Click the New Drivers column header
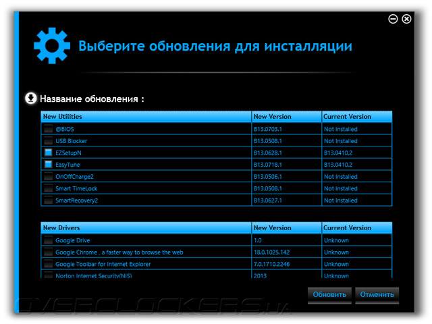 146,228
